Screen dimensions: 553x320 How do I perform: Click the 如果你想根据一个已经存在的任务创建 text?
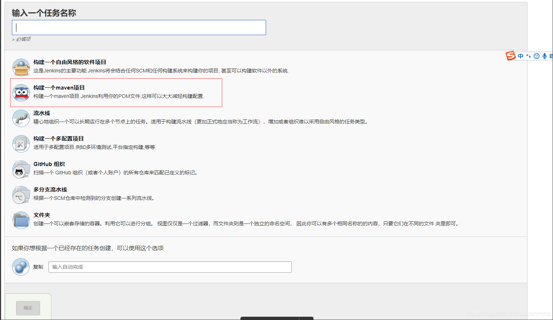tap(87, 248)
